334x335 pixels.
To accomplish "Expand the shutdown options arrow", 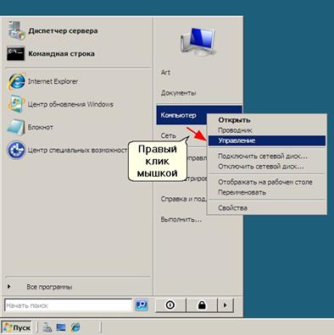I will pyautogui.click(x=225, y=305).
